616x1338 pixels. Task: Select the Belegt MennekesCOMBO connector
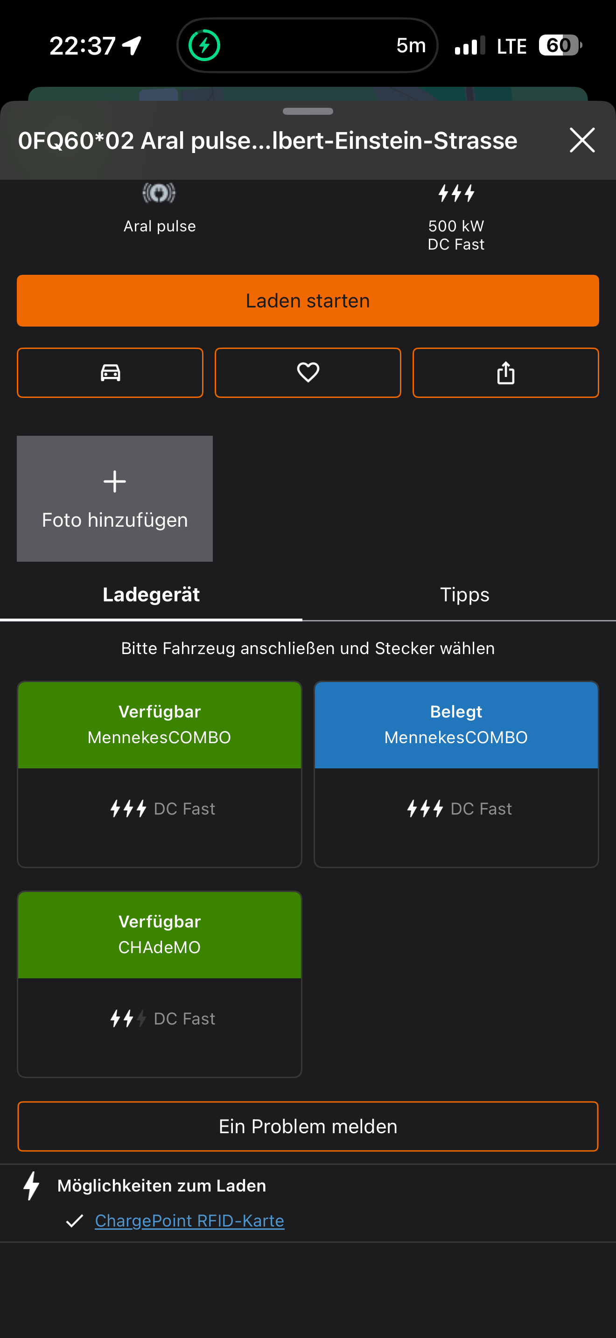(x=456, y=774)
